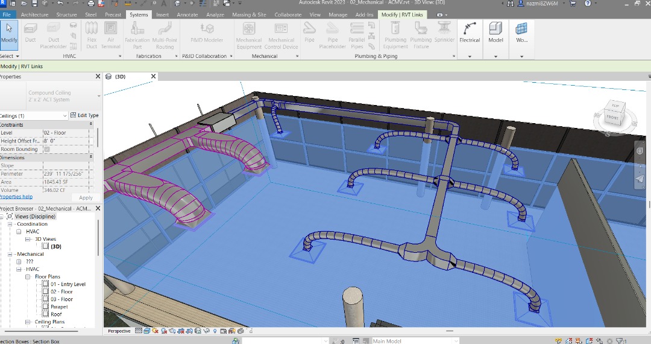Click the Edit Type button
651x344 pixels.
[85, 115]
